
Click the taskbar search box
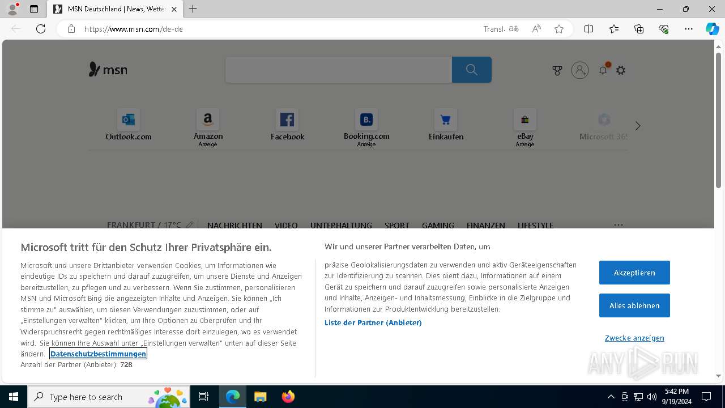(109, 397)
